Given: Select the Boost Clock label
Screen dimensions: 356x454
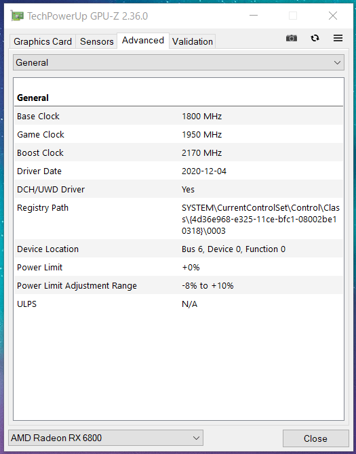Looking at the screenshot, I should pyautogui.click(x=40, y=152).
